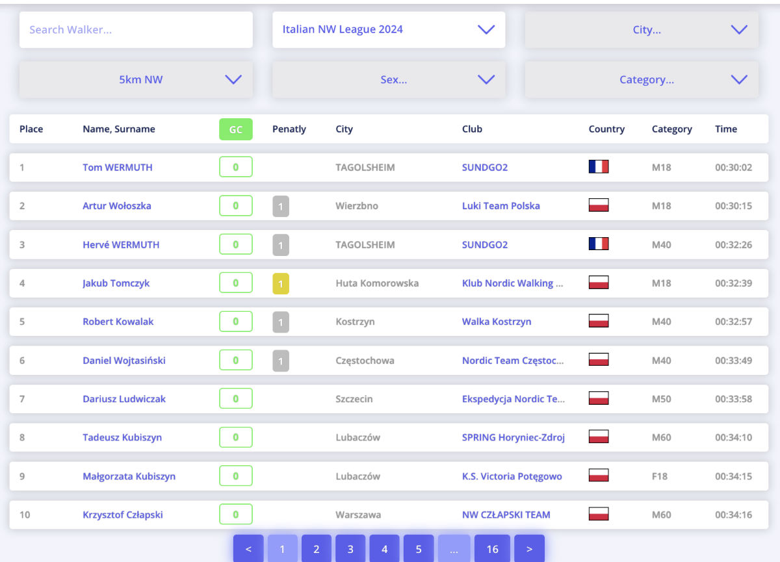The image size is (780, 562).
Task: Click the French flag for Tom WERMUTH
Action: coord(599,167)
